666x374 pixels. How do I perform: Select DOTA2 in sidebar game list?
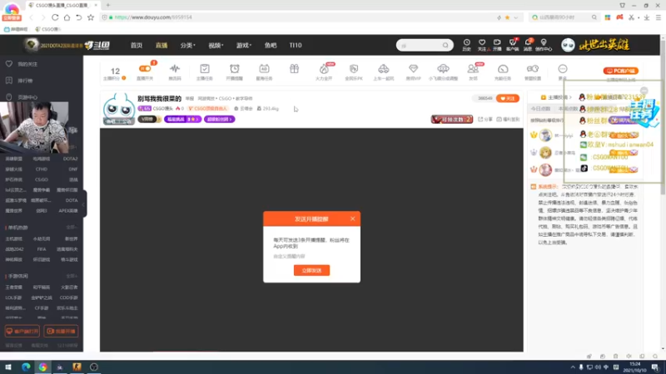[x=70, y=159]
